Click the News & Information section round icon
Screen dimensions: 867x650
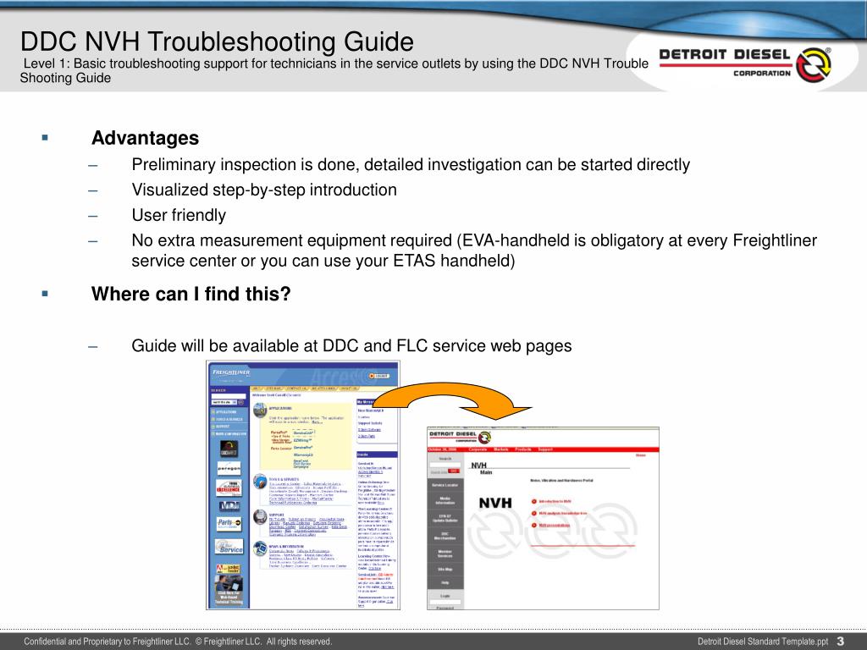pos(260,548)
